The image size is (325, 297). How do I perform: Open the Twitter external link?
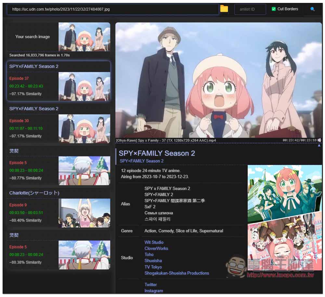point(151,285)
